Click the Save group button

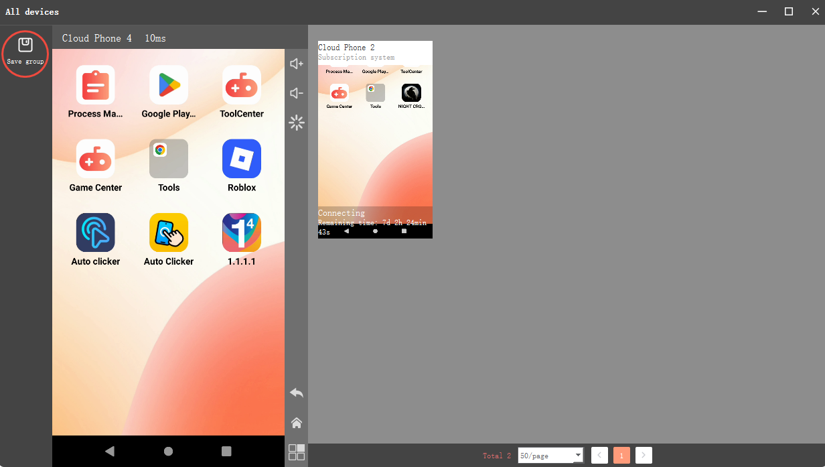coord(25,52)
